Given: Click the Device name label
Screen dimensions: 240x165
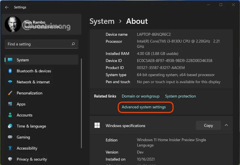Looking at the screenshot, I should pyautogui.click(x=116, y=34).
